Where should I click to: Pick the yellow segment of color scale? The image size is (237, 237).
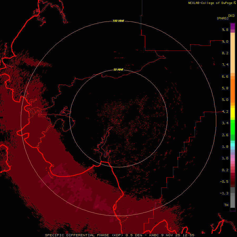233,113
